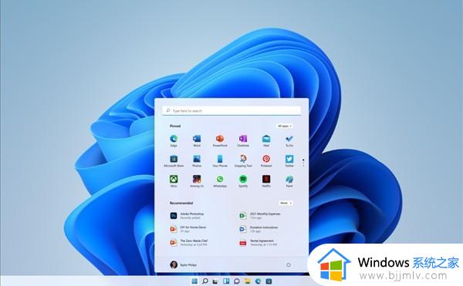Launch the OneNote pinned app

click(x=243, y=140)
